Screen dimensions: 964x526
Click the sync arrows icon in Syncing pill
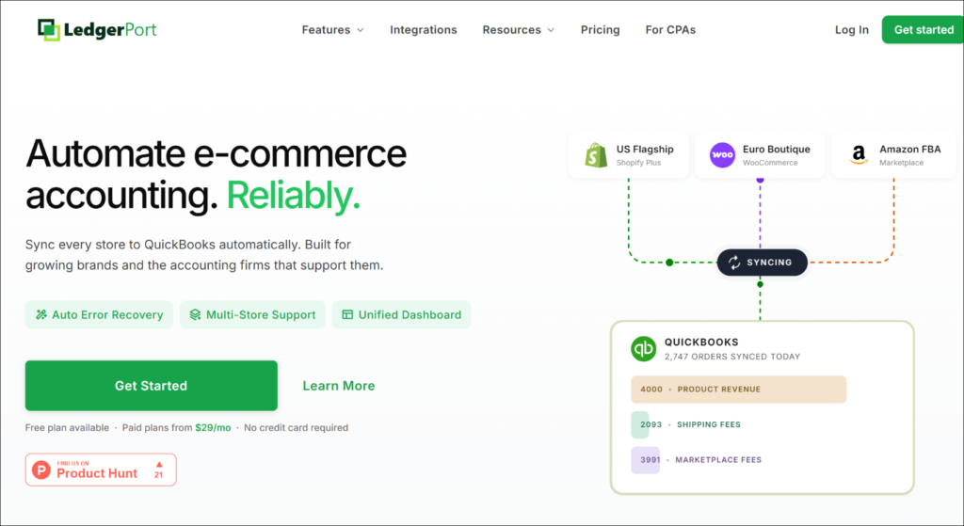coord(734,263)
